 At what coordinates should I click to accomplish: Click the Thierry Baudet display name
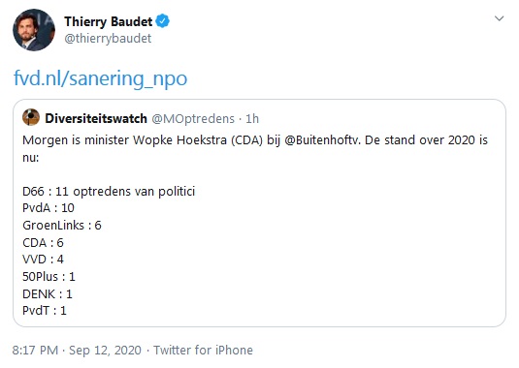click(x=109, y=21)
